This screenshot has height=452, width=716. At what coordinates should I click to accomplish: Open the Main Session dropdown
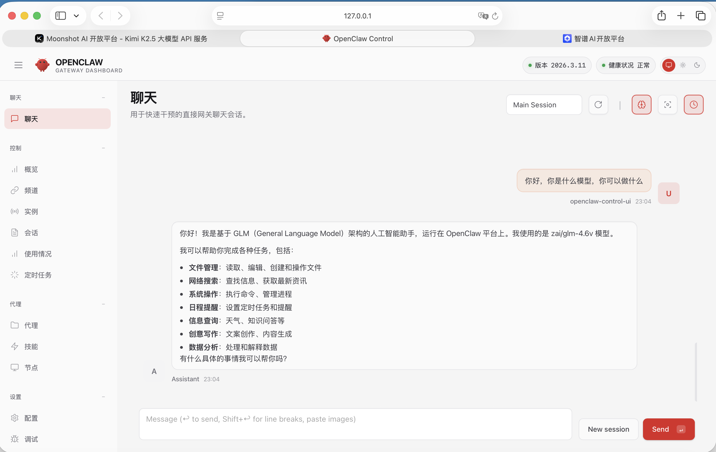[544, 105]
